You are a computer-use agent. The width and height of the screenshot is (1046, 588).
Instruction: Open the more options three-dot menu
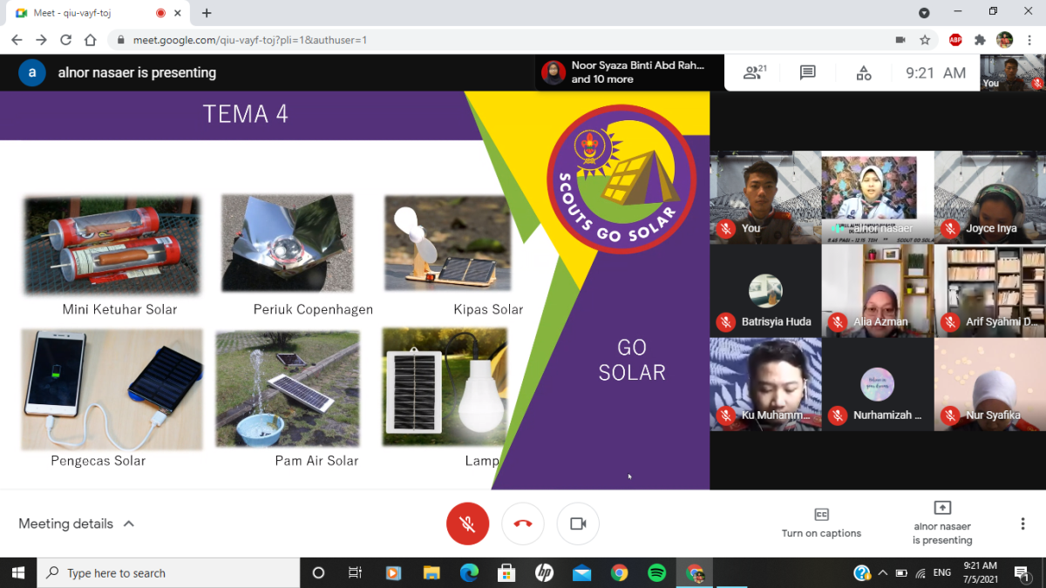(1022, 523)
